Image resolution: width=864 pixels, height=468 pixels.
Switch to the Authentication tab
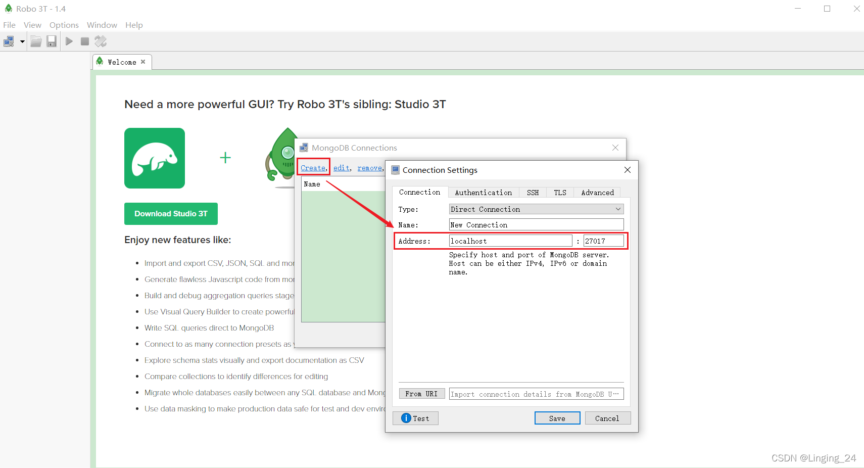tap(483, 193)
